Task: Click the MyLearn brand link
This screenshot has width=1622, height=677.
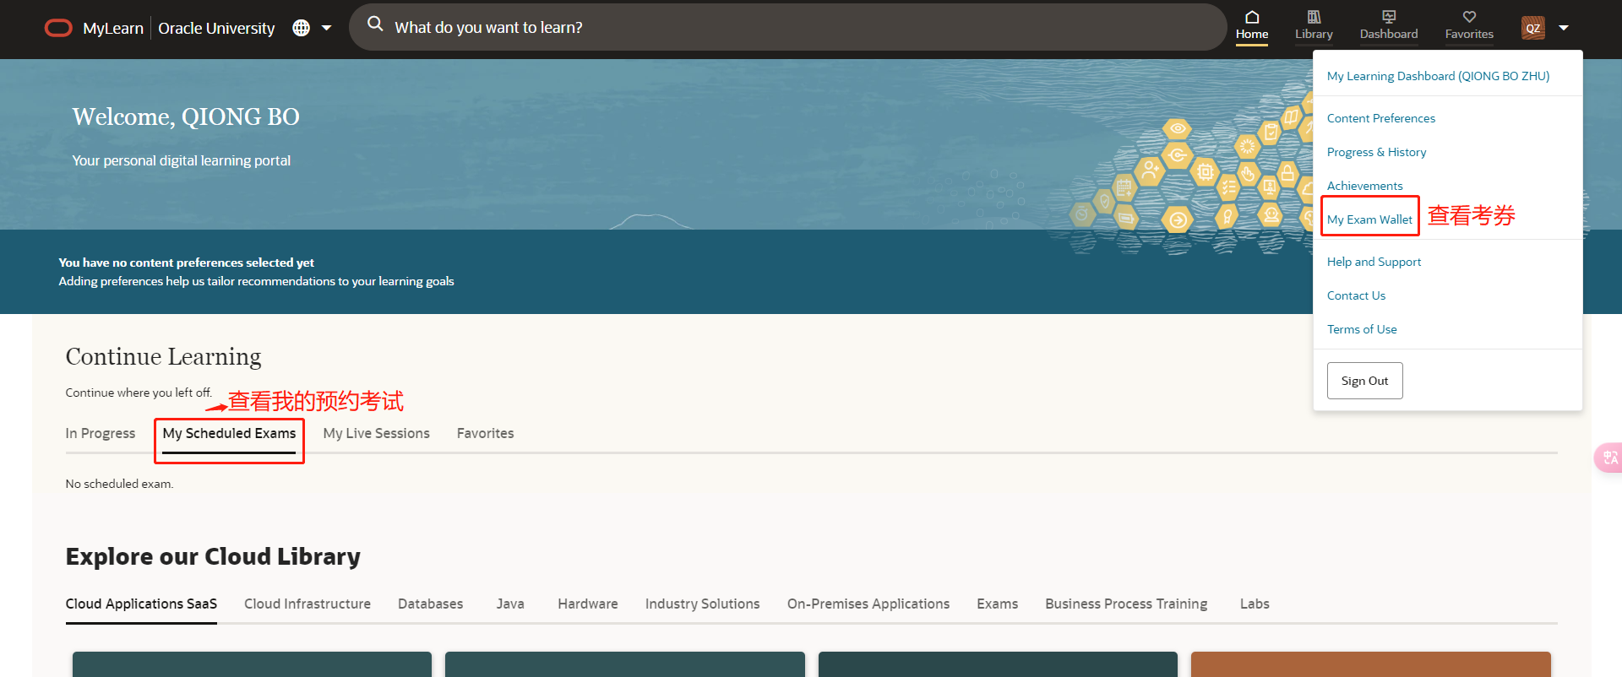Action: coord(113,28)
